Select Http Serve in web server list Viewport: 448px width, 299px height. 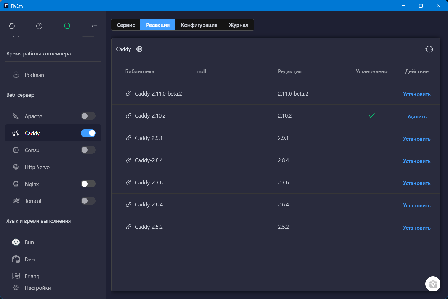click(x=37, y=167)
